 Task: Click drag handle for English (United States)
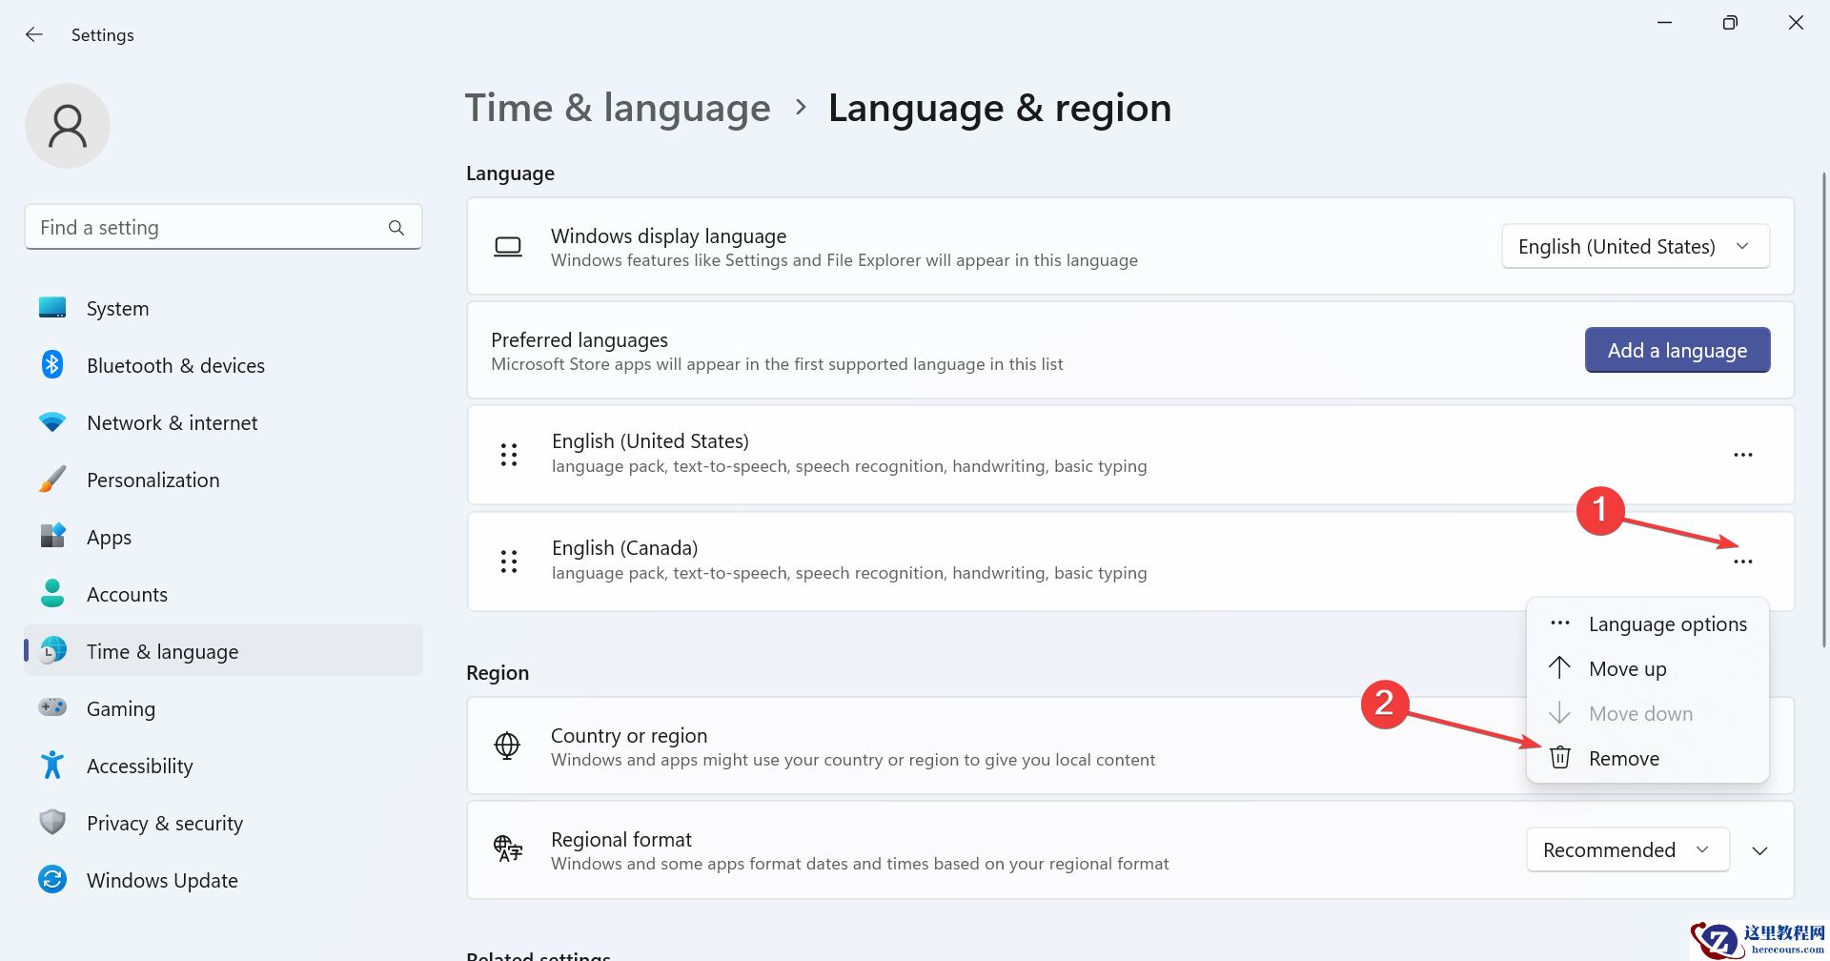click(x=509, y=455)
